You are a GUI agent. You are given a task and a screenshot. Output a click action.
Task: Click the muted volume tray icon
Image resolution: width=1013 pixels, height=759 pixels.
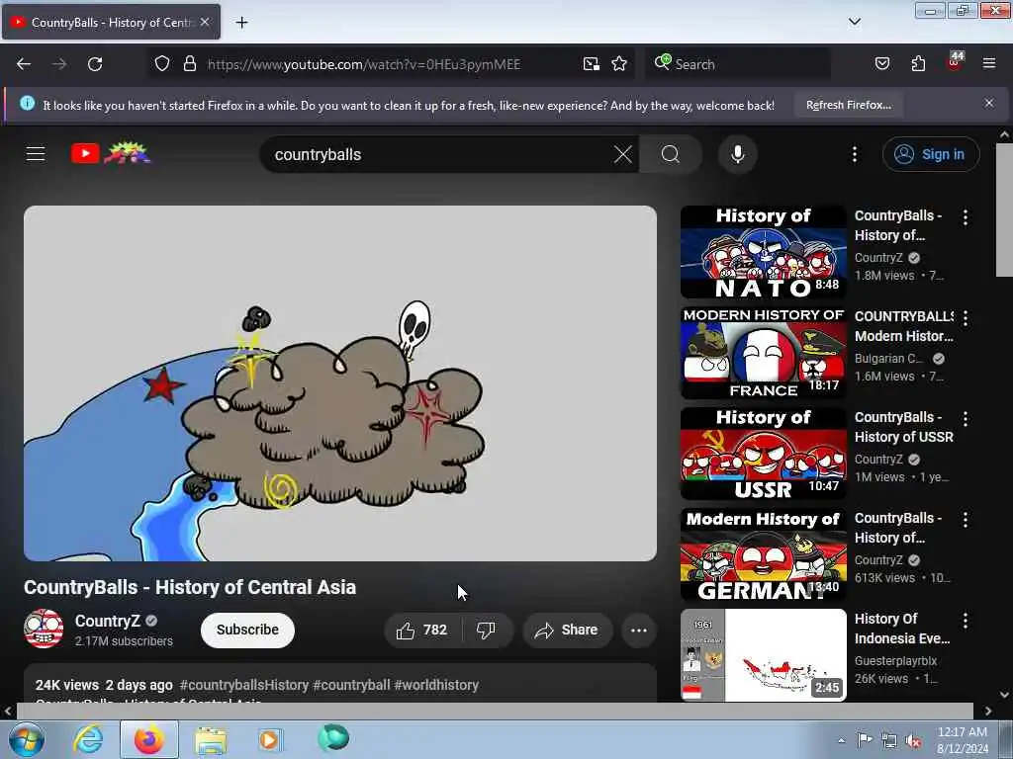(x=913, y=741)
